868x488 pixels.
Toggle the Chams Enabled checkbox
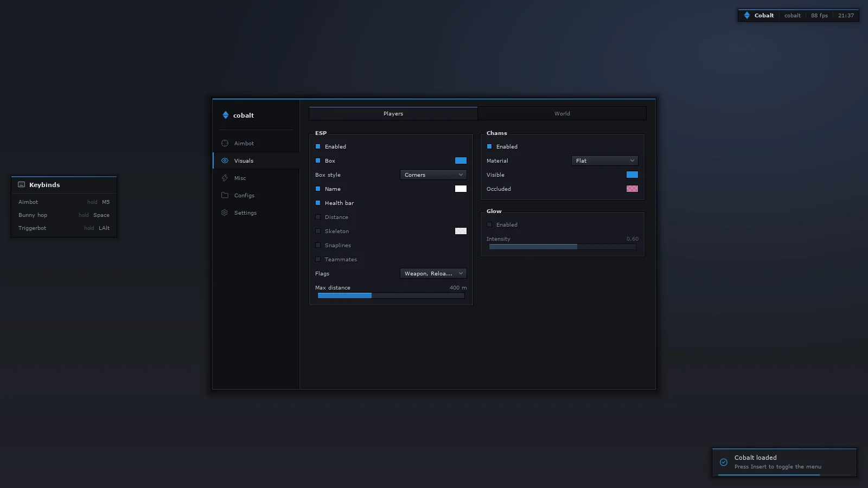click(489, 146)
